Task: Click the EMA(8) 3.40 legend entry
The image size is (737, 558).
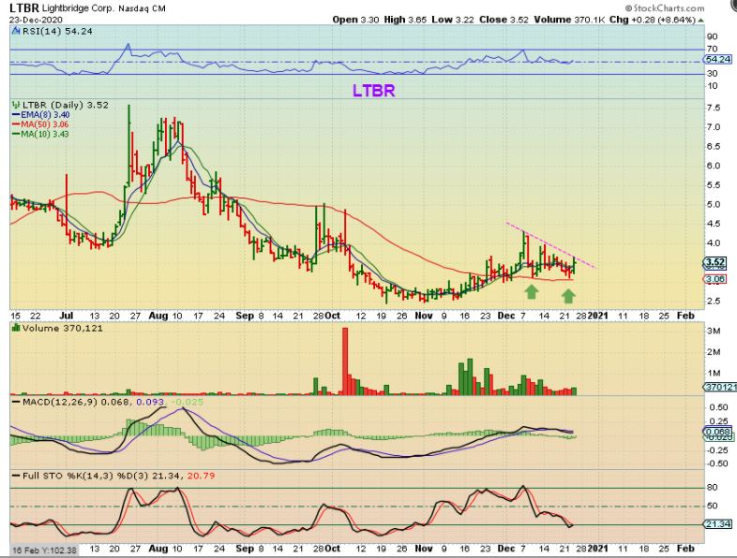Action: (45, 115)
